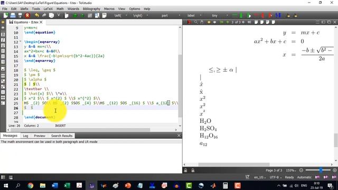Click the Underline icon in left sidebar

coord(3,45)
